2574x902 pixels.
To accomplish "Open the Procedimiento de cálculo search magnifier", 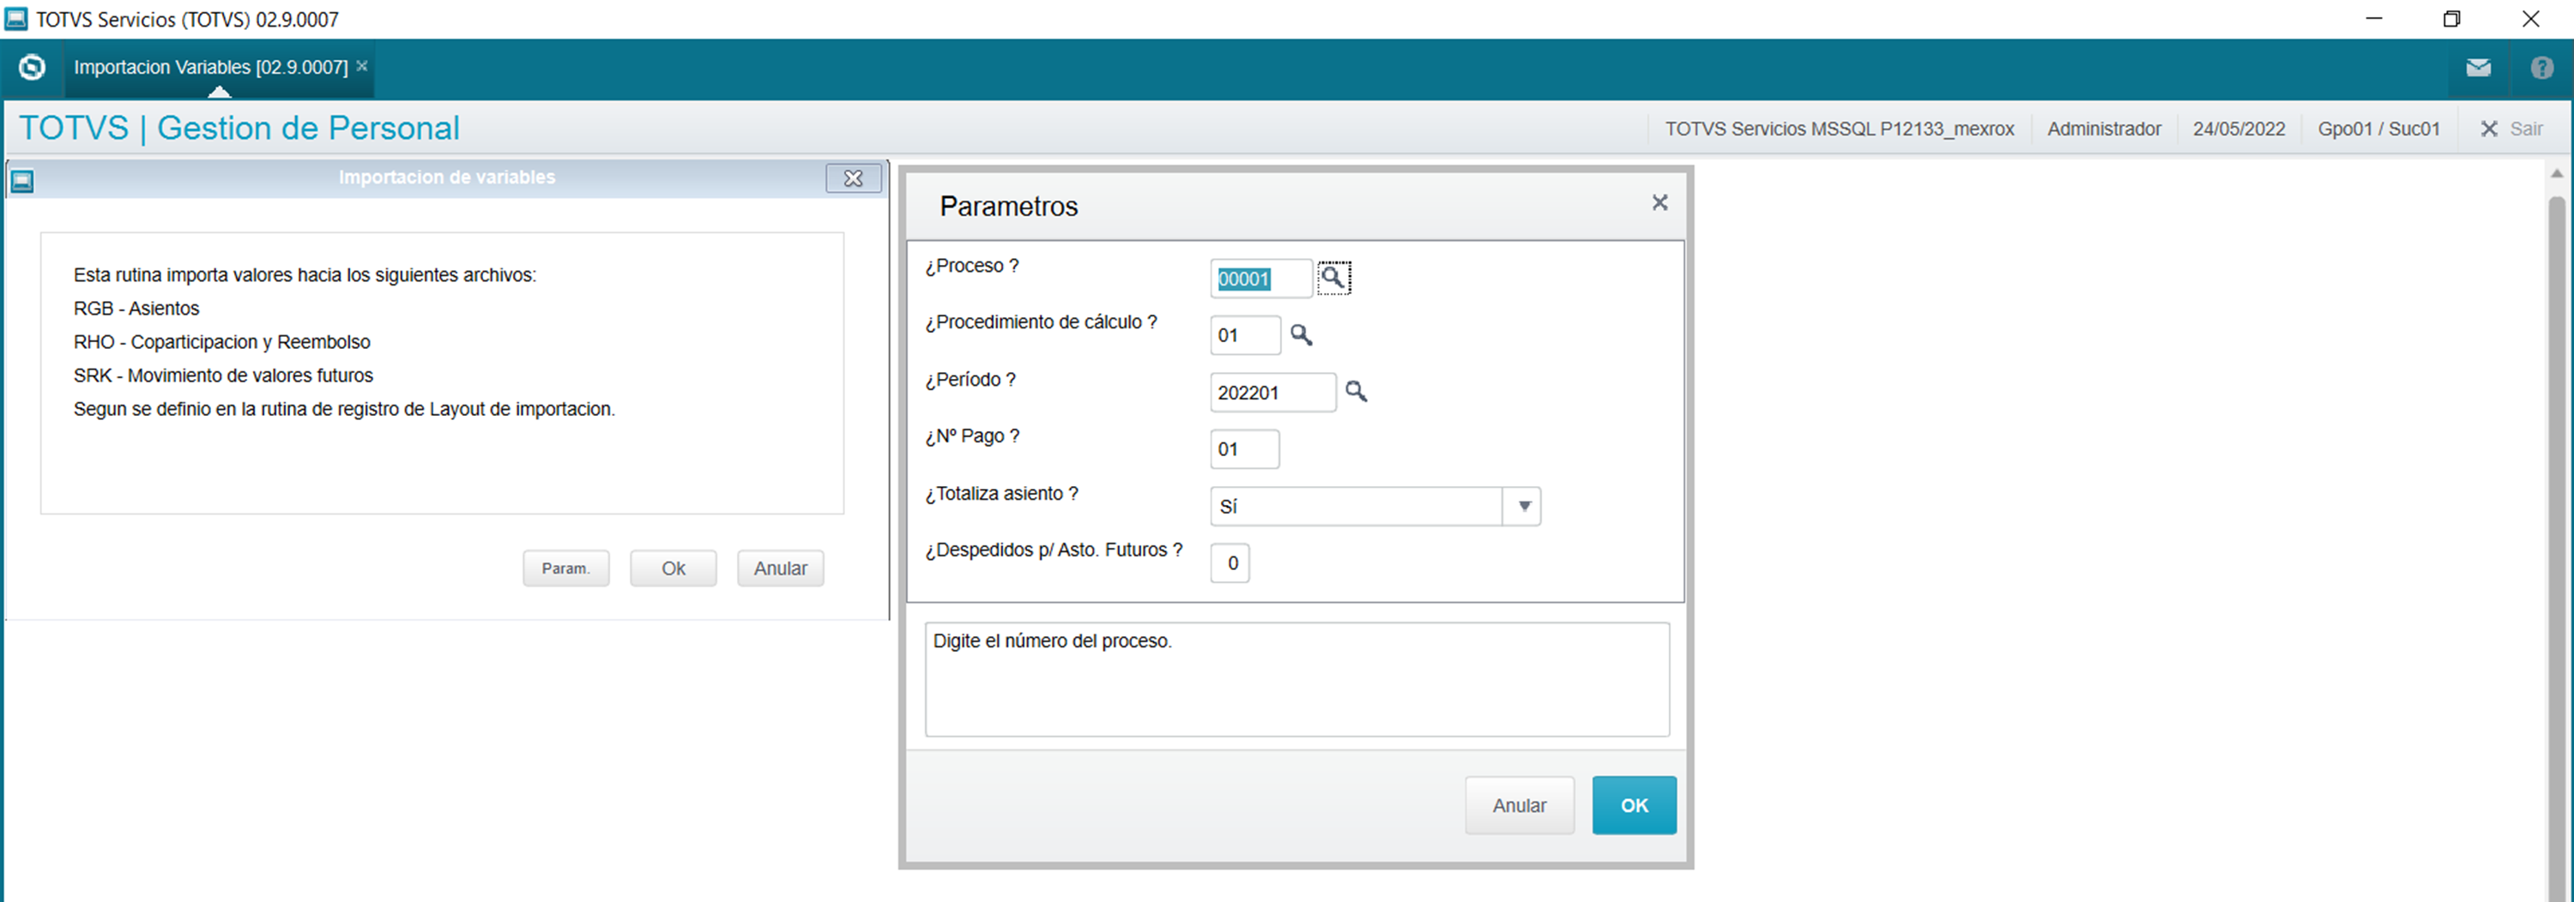I will pyautogui.click(x=1301, y=334).
